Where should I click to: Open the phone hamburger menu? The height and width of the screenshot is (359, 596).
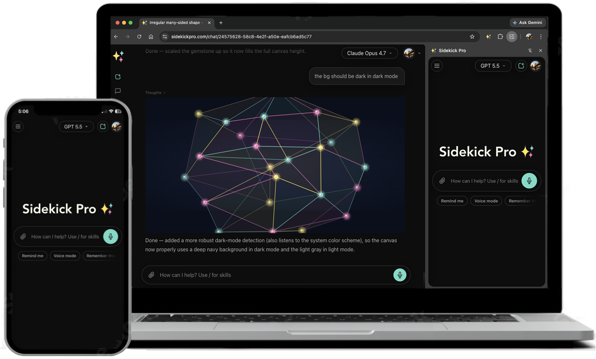click(18, 126)
